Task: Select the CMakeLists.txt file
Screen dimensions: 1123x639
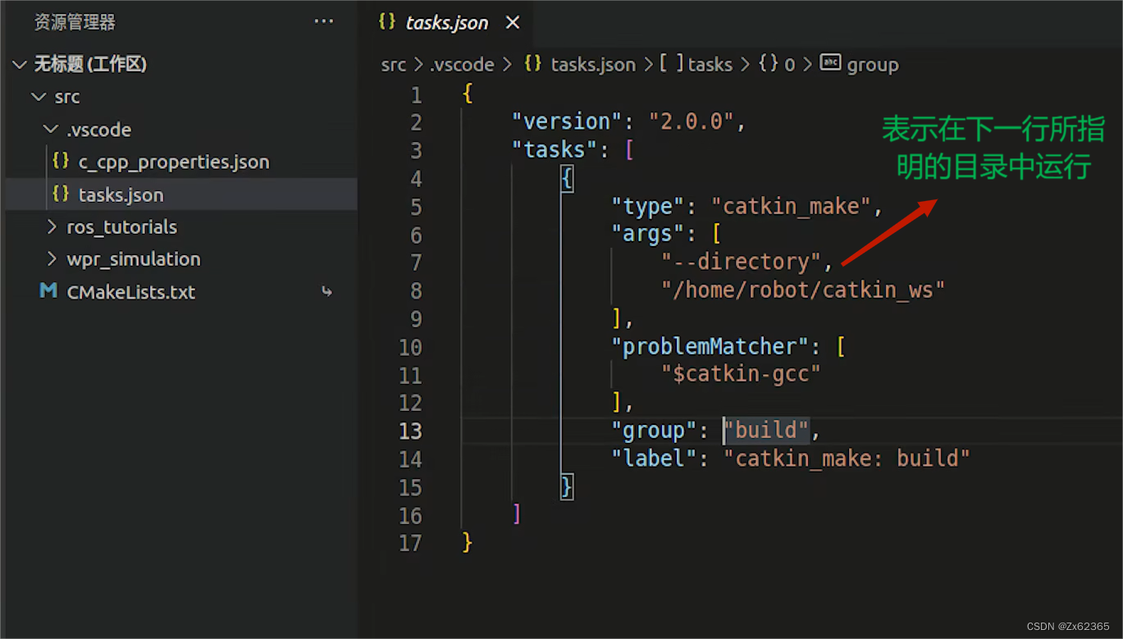Action: click(131, 291)
